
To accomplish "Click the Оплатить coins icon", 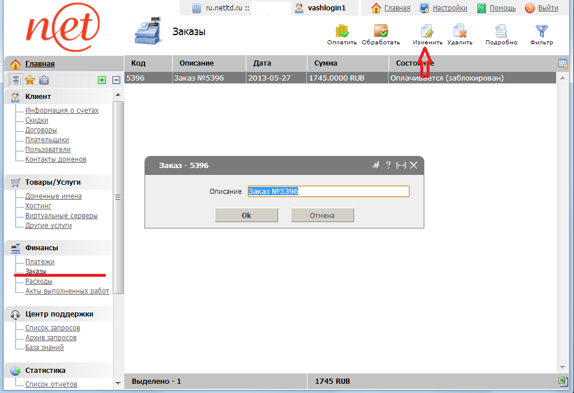I will click(x=342, y=31).
